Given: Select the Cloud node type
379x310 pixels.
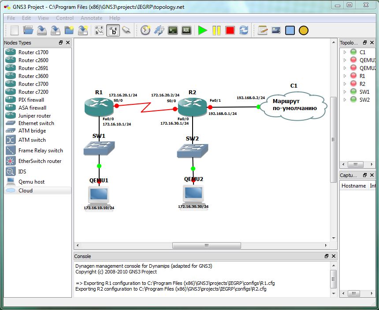Looking at the screenshot, I should point(26,190).
